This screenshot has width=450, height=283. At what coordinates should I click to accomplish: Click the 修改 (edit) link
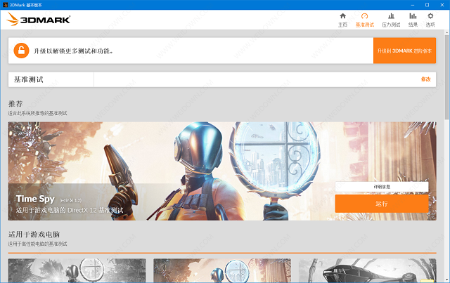pyautogui.click(x=425, y=79)
